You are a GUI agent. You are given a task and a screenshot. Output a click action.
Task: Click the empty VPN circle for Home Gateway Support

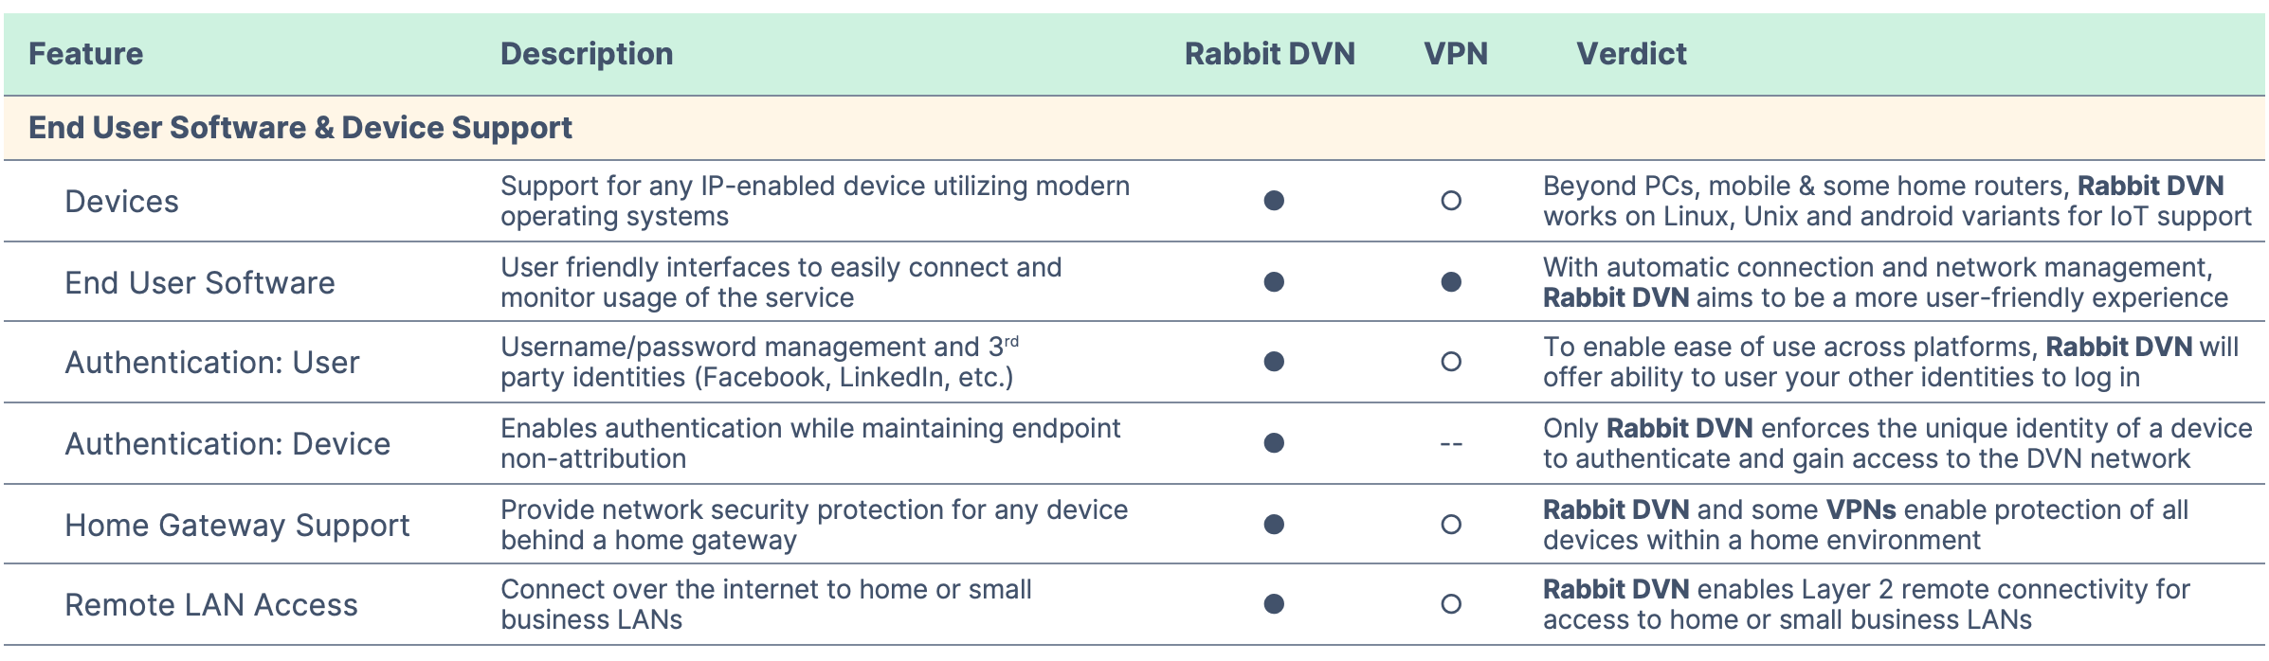(1450, 525)
